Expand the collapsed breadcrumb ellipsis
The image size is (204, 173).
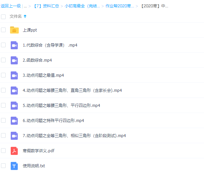(25, 6)
